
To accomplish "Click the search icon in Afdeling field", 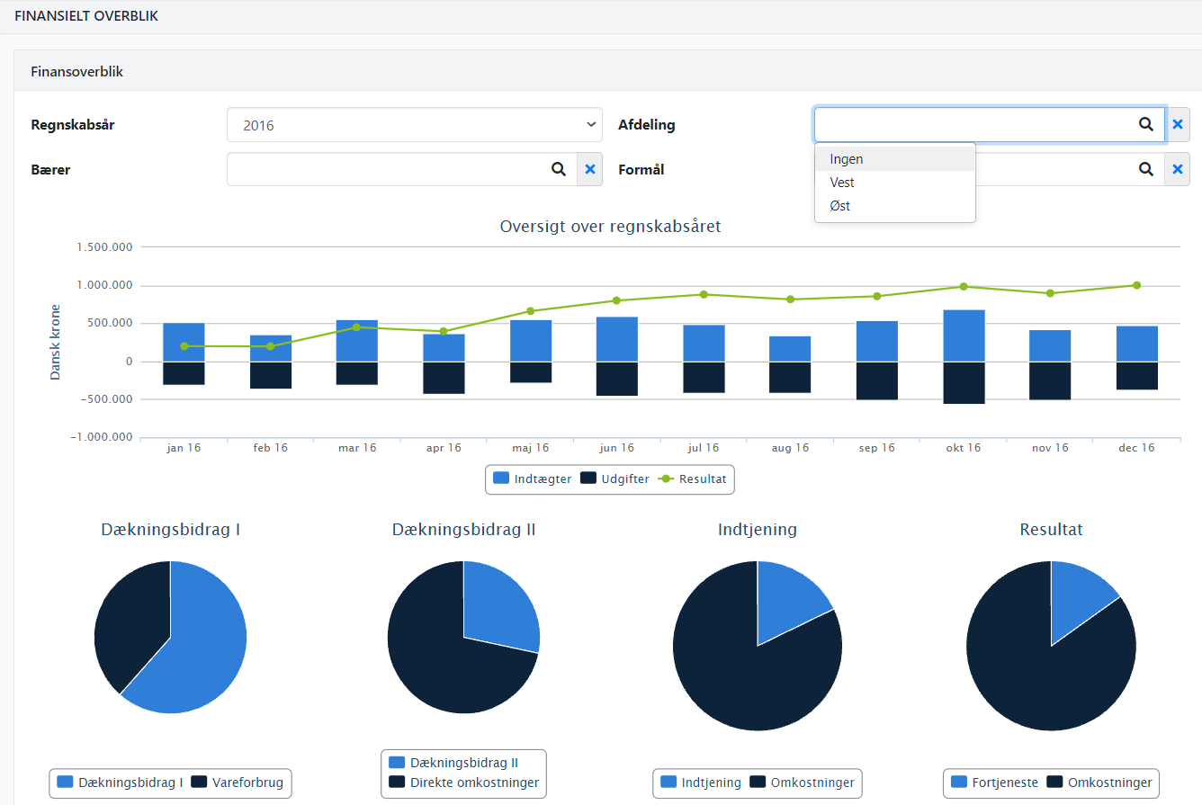I will pyautogui.click(x=1145, y=125).
